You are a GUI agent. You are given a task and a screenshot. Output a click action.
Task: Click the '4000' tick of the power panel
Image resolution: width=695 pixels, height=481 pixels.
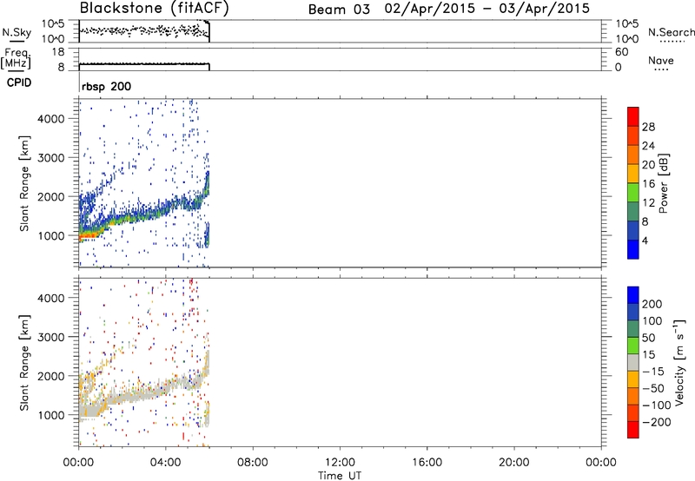pyautogui.click(x=51, y=119)
